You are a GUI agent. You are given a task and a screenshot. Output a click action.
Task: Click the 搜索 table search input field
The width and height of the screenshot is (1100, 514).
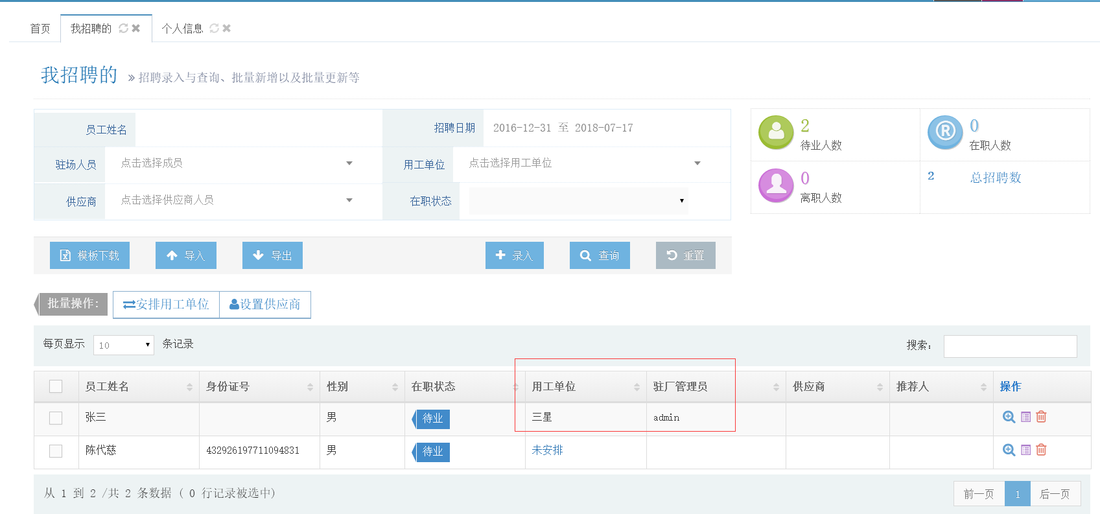[x=1010, y=346]
